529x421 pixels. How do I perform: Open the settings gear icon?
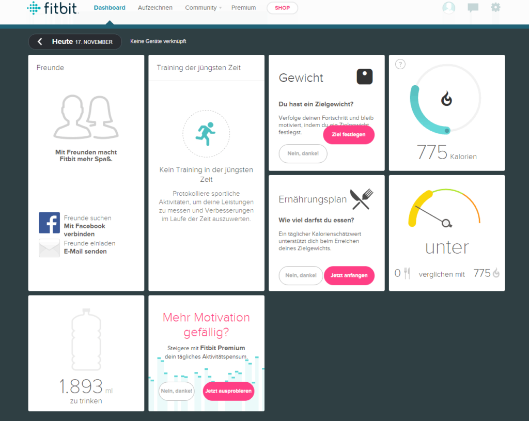click(x=495, y=7)
